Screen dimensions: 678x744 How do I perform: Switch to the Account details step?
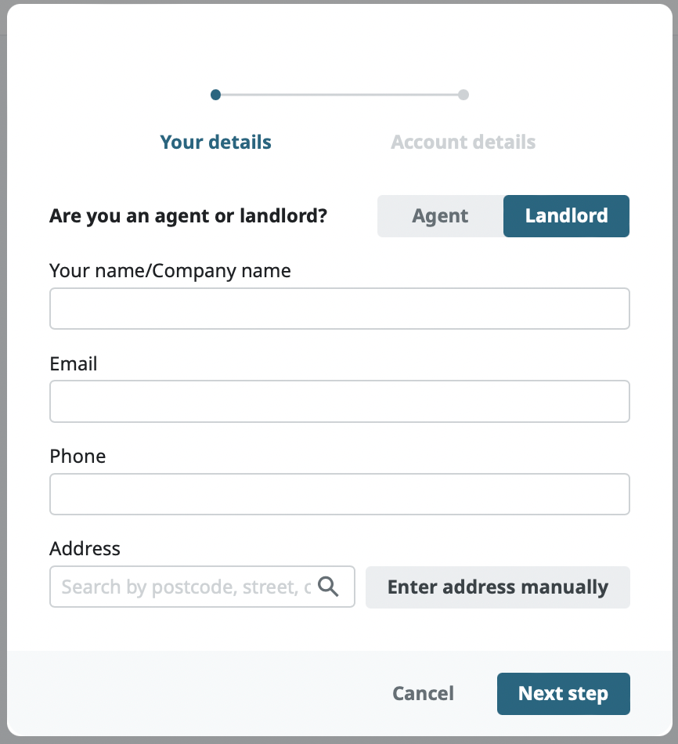(x=463, y=143)
